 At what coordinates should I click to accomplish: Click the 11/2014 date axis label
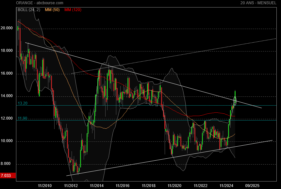pos(97,186)
